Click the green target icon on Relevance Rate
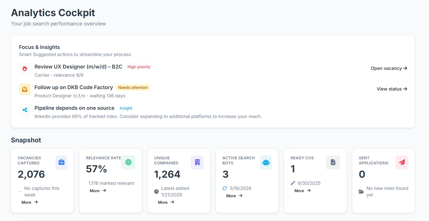Screen dimensions: 429x221 (x=128, y=162)
